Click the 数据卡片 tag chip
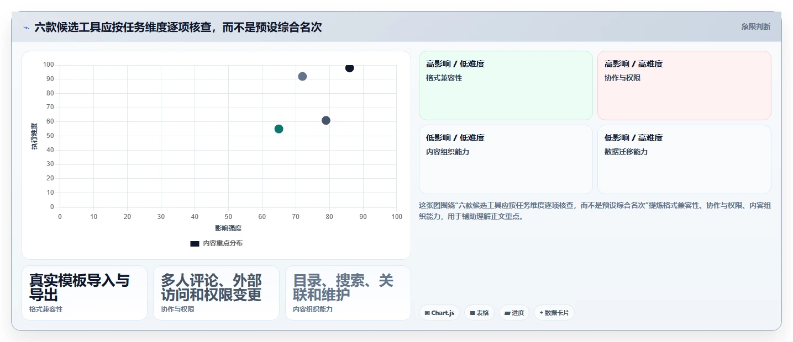 pos(554,313)
